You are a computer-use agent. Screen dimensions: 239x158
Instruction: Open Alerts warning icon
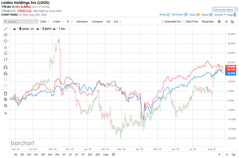(198, 15)
